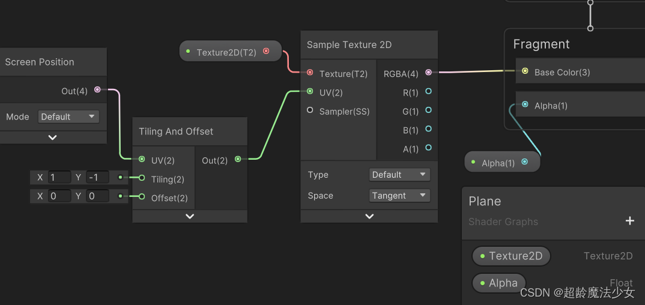Open the Type dropdown in Sample Texture 2D
This screenshot has width=645, height=305.
click(x=399, y=175)
